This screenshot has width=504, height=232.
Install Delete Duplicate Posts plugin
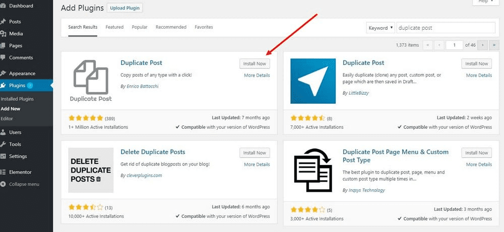pyautogui.click(x=255, y=153)
